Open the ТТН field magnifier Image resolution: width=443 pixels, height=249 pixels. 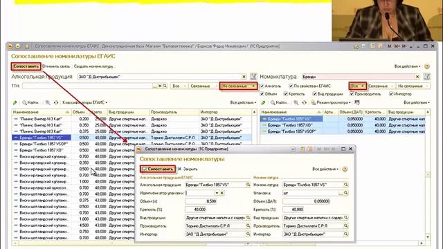pos(165,86)
